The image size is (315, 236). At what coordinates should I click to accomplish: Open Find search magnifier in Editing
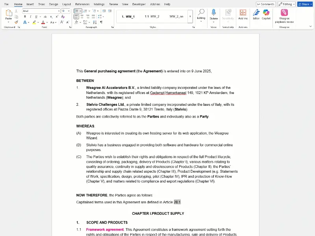point(201,13)
